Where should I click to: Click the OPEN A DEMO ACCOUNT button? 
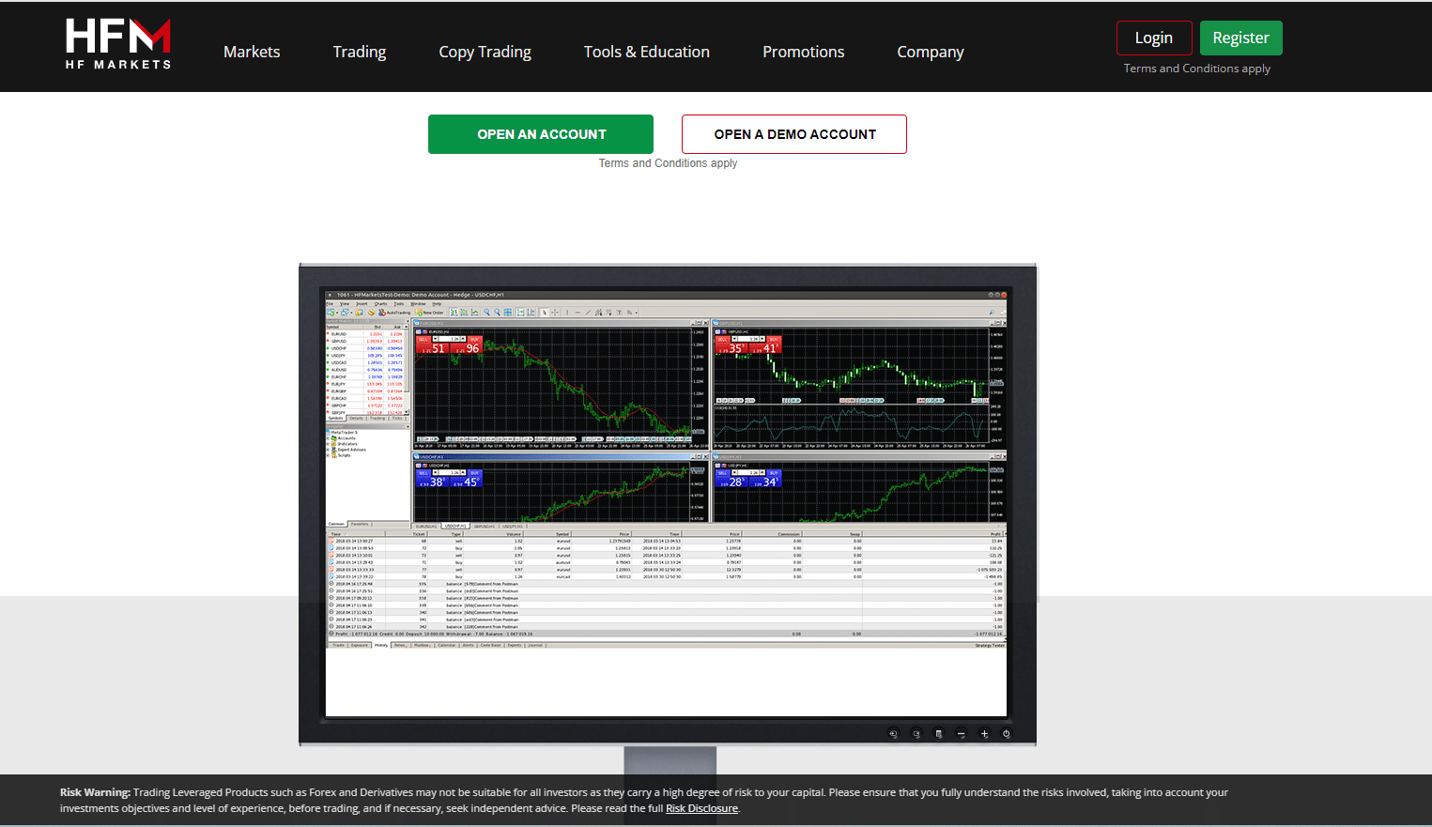pyautogui.click(x=794, y=134)
